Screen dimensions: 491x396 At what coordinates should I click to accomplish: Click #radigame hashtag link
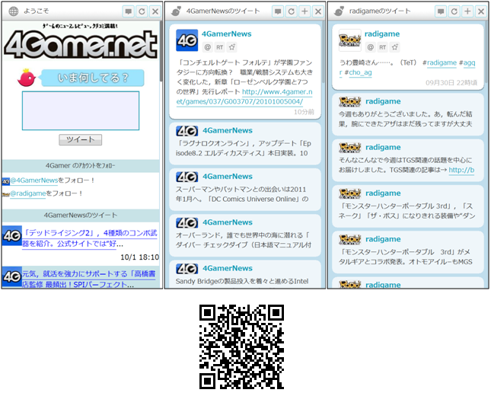[x=442, y=62]
